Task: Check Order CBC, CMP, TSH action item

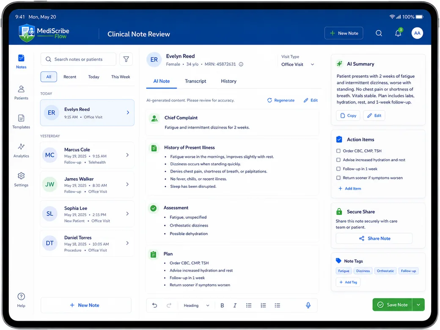Action: 338,151
